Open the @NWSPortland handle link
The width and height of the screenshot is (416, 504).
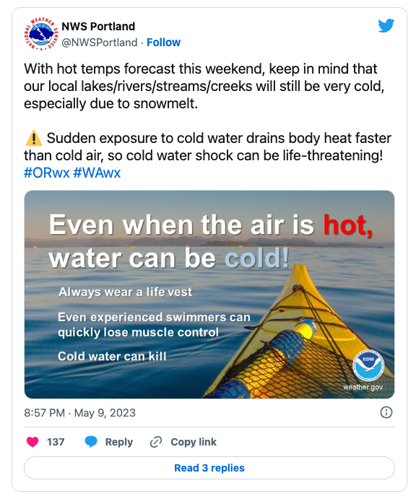click(100, 42)
